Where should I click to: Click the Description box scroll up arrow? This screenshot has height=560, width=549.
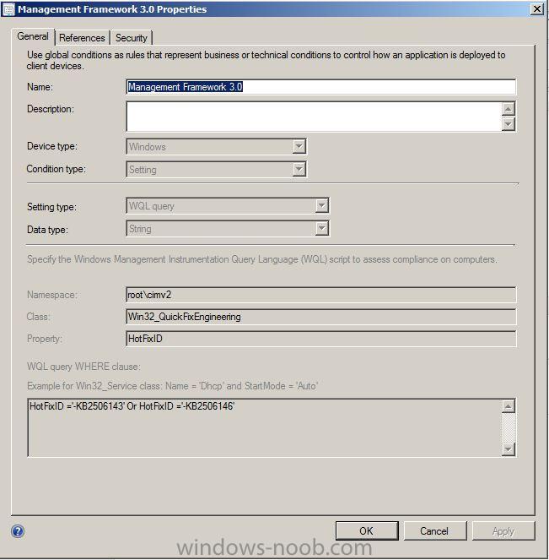click(x=509, y=109)
